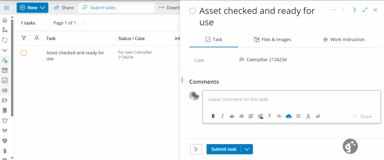Toggle the completion circle in panel title
Screen dimensions: 384x160
pyautogui.click(x=192, y=11)
